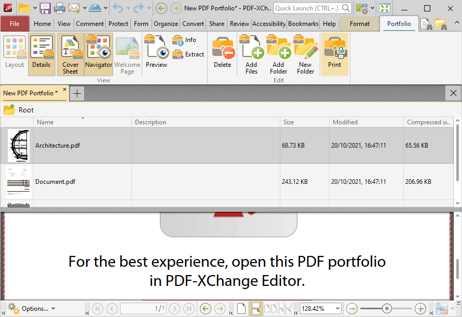Redo the last action
462x317 pixels.
[138, 8]
